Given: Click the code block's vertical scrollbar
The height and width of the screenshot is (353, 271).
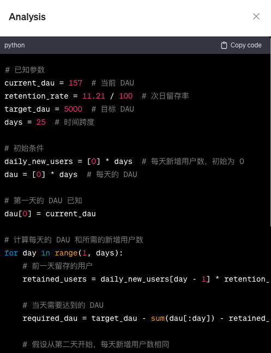Looking at the screenshot, I should [270, 132].
